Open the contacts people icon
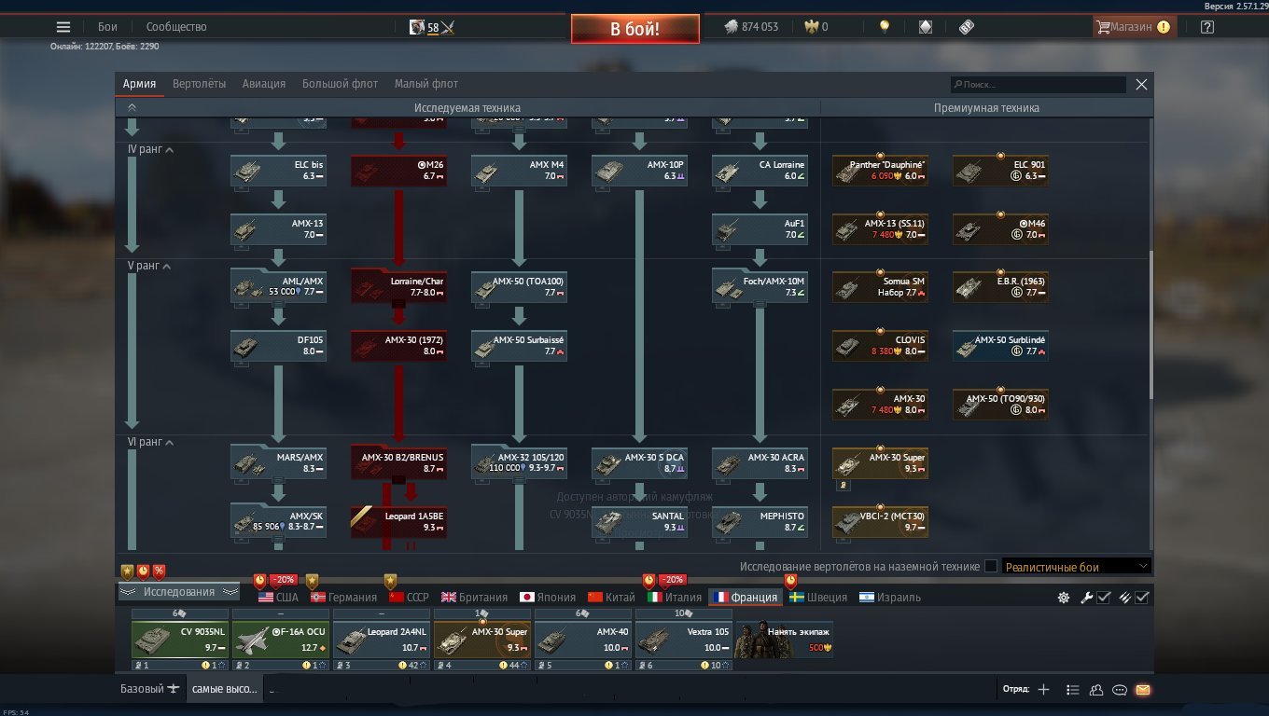1269x716 pixels. (x=1096, y=690)
